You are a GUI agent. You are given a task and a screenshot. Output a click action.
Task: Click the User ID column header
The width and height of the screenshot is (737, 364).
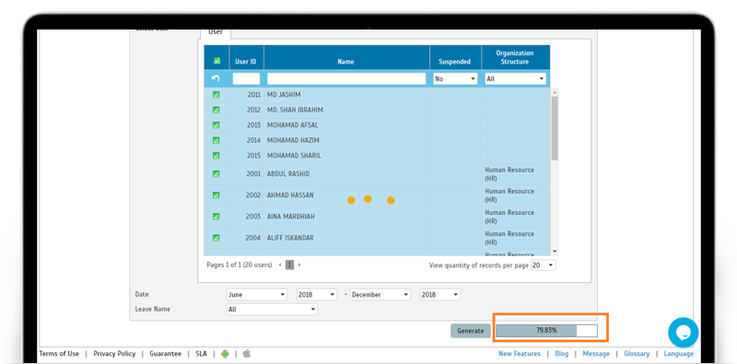246,58
